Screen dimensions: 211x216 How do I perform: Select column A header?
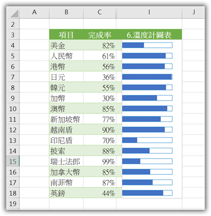(x=34, y=12)
